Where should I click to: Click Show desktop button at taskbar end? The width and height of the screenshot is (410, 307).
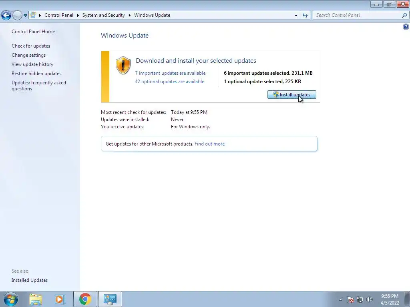pos(407,299)
